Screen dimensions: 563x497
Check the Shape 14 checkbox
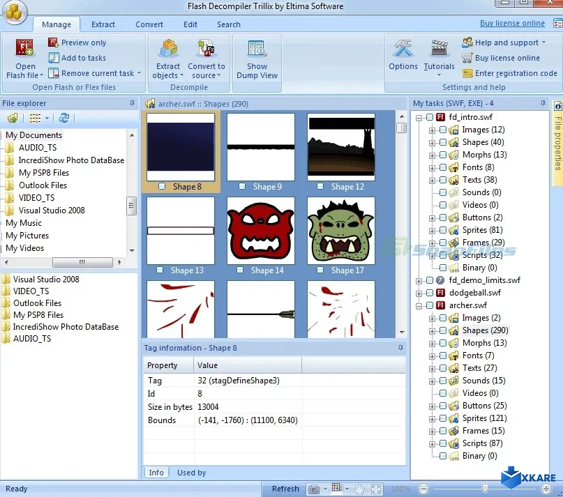tap(240, 270)
